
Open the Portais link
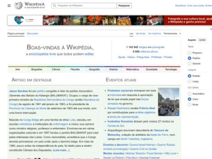tap(168, 57)
